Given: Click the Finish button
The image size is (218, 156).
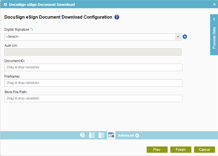Looking at the screenshot, I should (x=181, y=150).
